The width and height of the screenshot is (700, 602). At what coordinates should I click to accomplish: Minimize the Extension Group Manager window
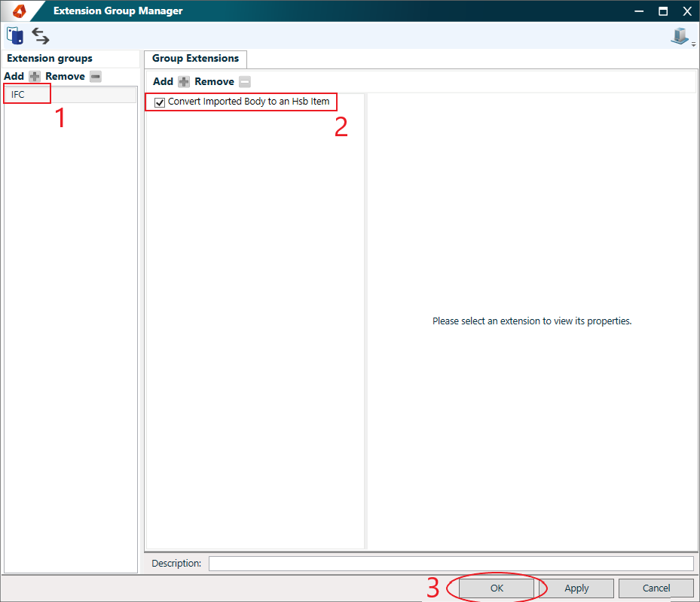(x=639, y=11)
